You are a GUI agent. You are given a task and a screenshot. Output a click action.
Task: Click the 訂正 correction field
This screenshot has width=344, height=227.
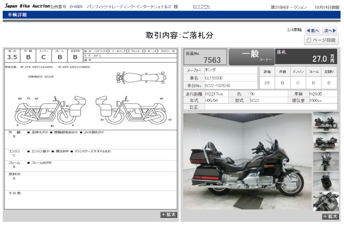[271, 107]
